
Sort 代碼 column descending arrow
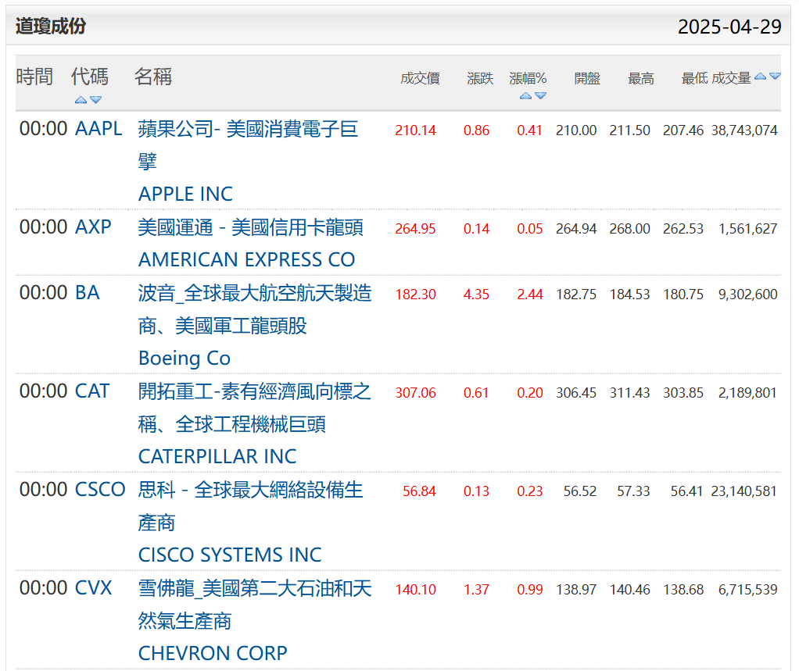coord(96,100)
